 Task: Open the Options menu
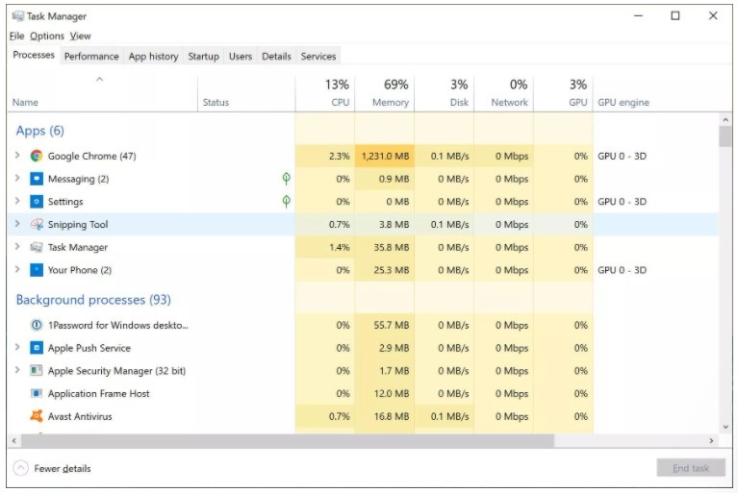46,36
